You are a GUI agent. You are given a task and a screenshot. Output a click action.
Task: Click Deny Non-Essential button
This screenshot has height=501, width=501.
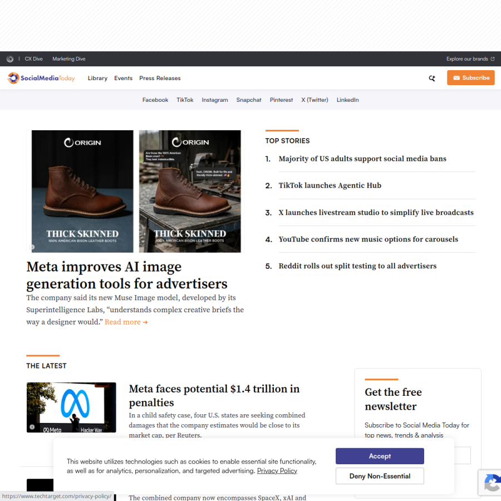click(x=380, y=476)
